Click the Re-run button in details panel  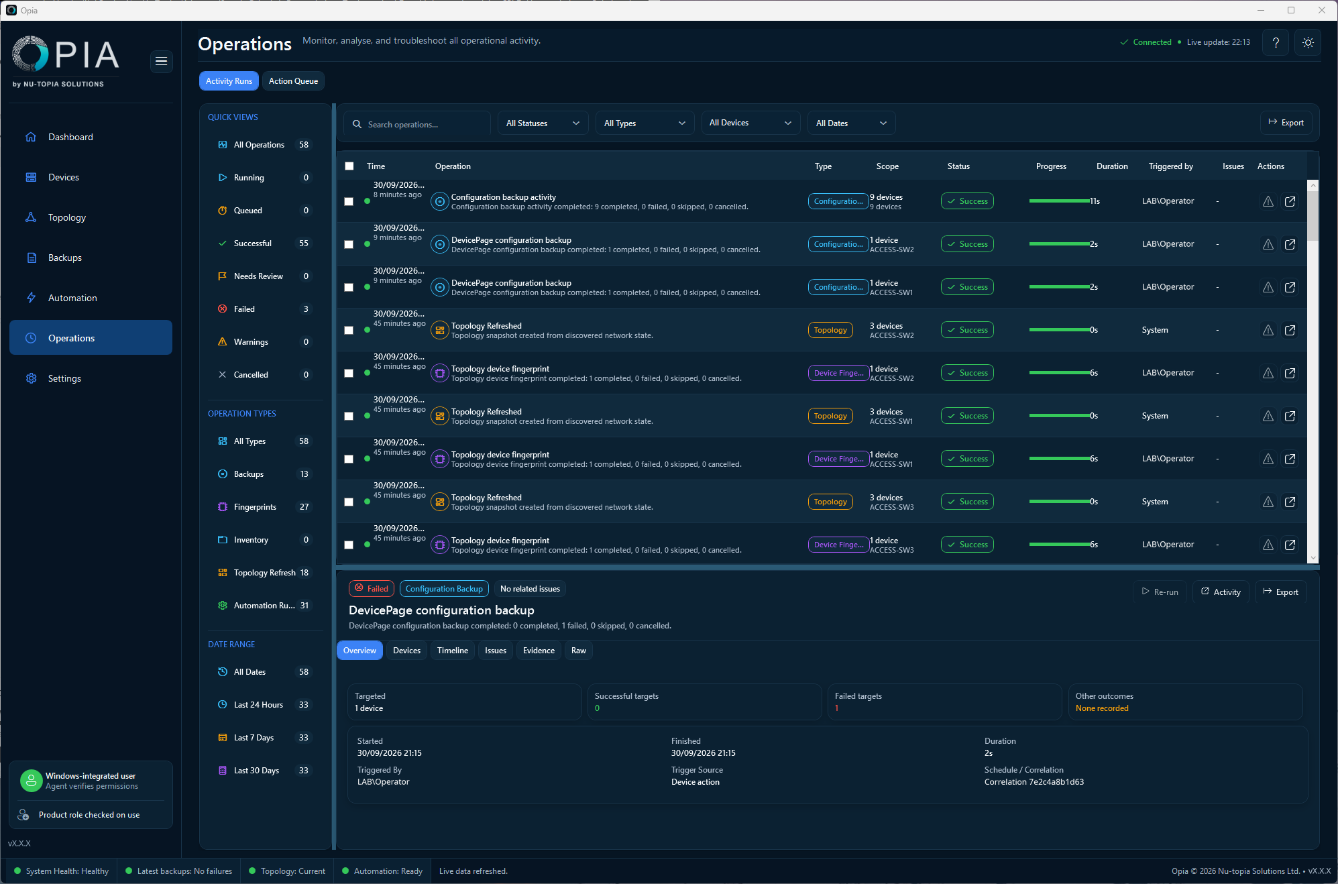coord(1160,592)
